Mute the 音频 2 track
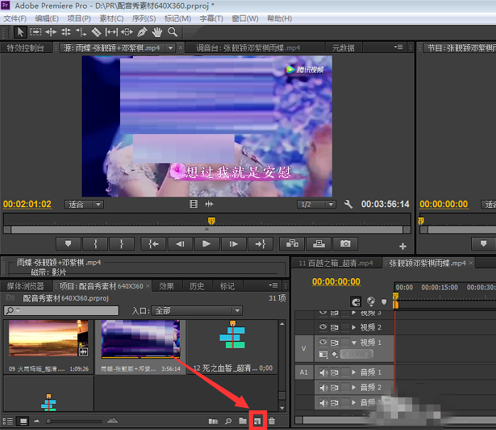The image size is (496, 430). [x=323, y=387]
